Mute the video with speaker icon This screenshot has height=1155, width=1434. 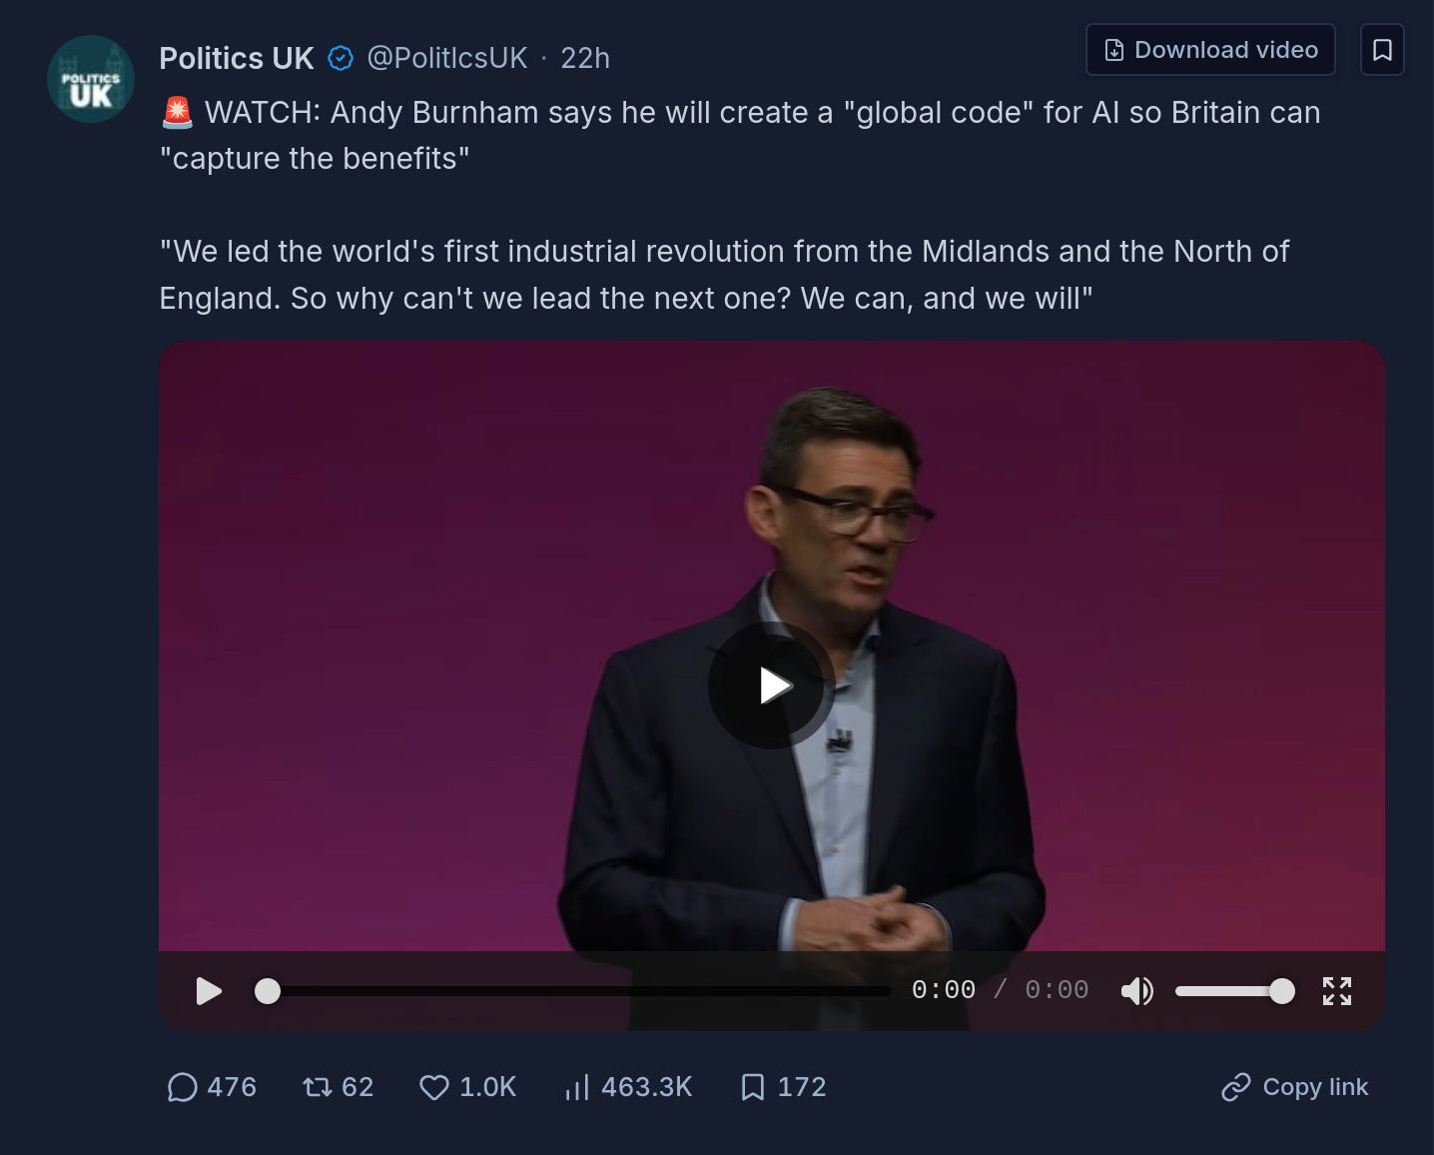tap(1137, 991)
